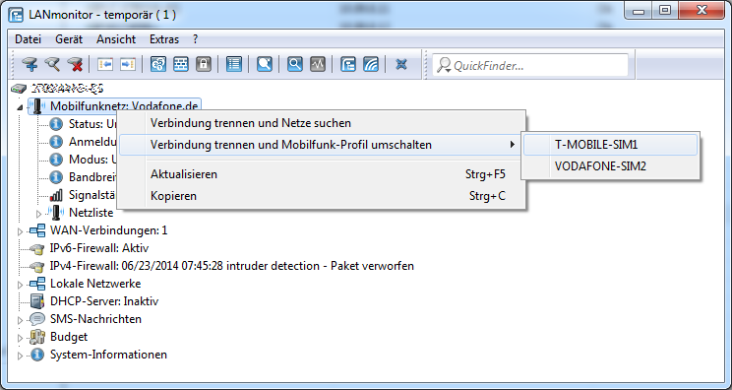Image resolution: width=732 pixels, height=390 pixels.
Task: Select the DHCP-Server: Inaktiv entry
Action: pos(104,301)
